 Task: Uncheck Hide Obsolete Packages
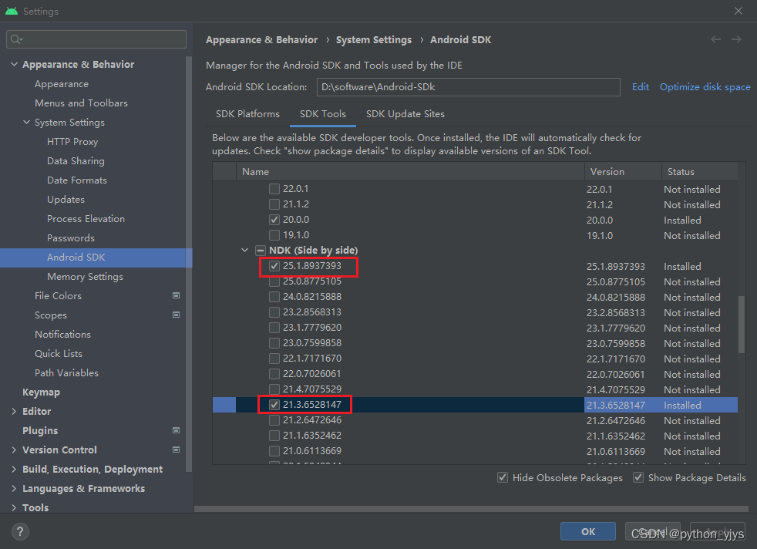click(x=502, y=477)
